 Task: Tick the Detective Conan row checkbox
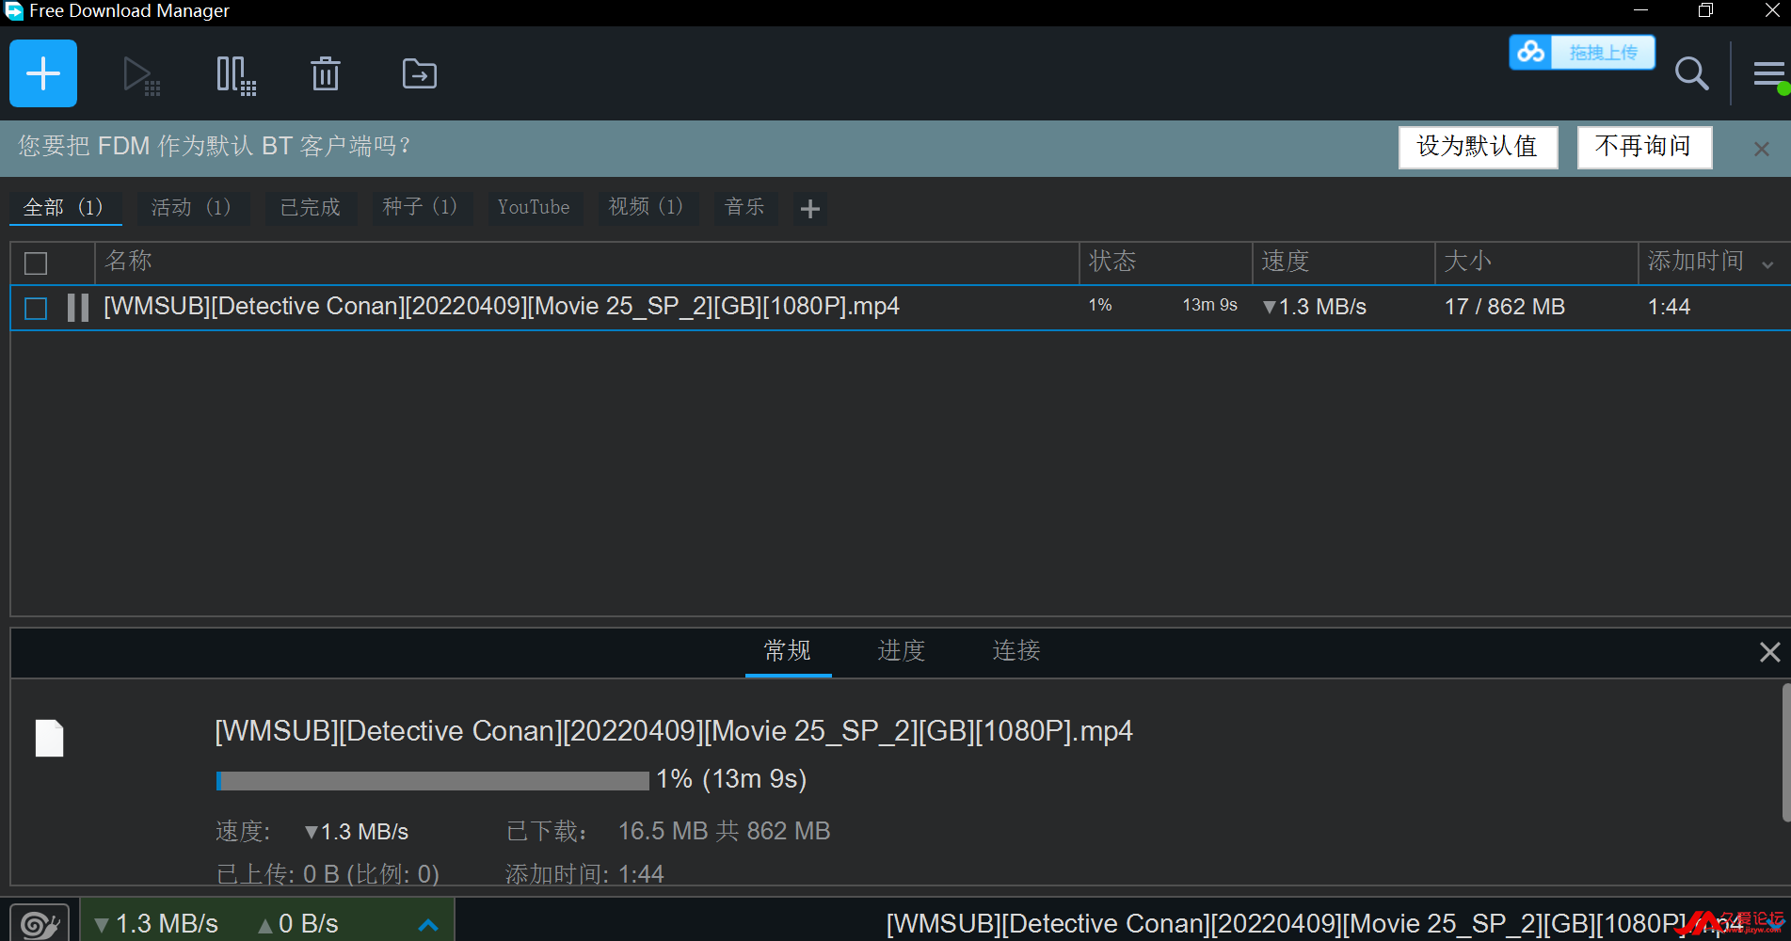coord(36,309)
